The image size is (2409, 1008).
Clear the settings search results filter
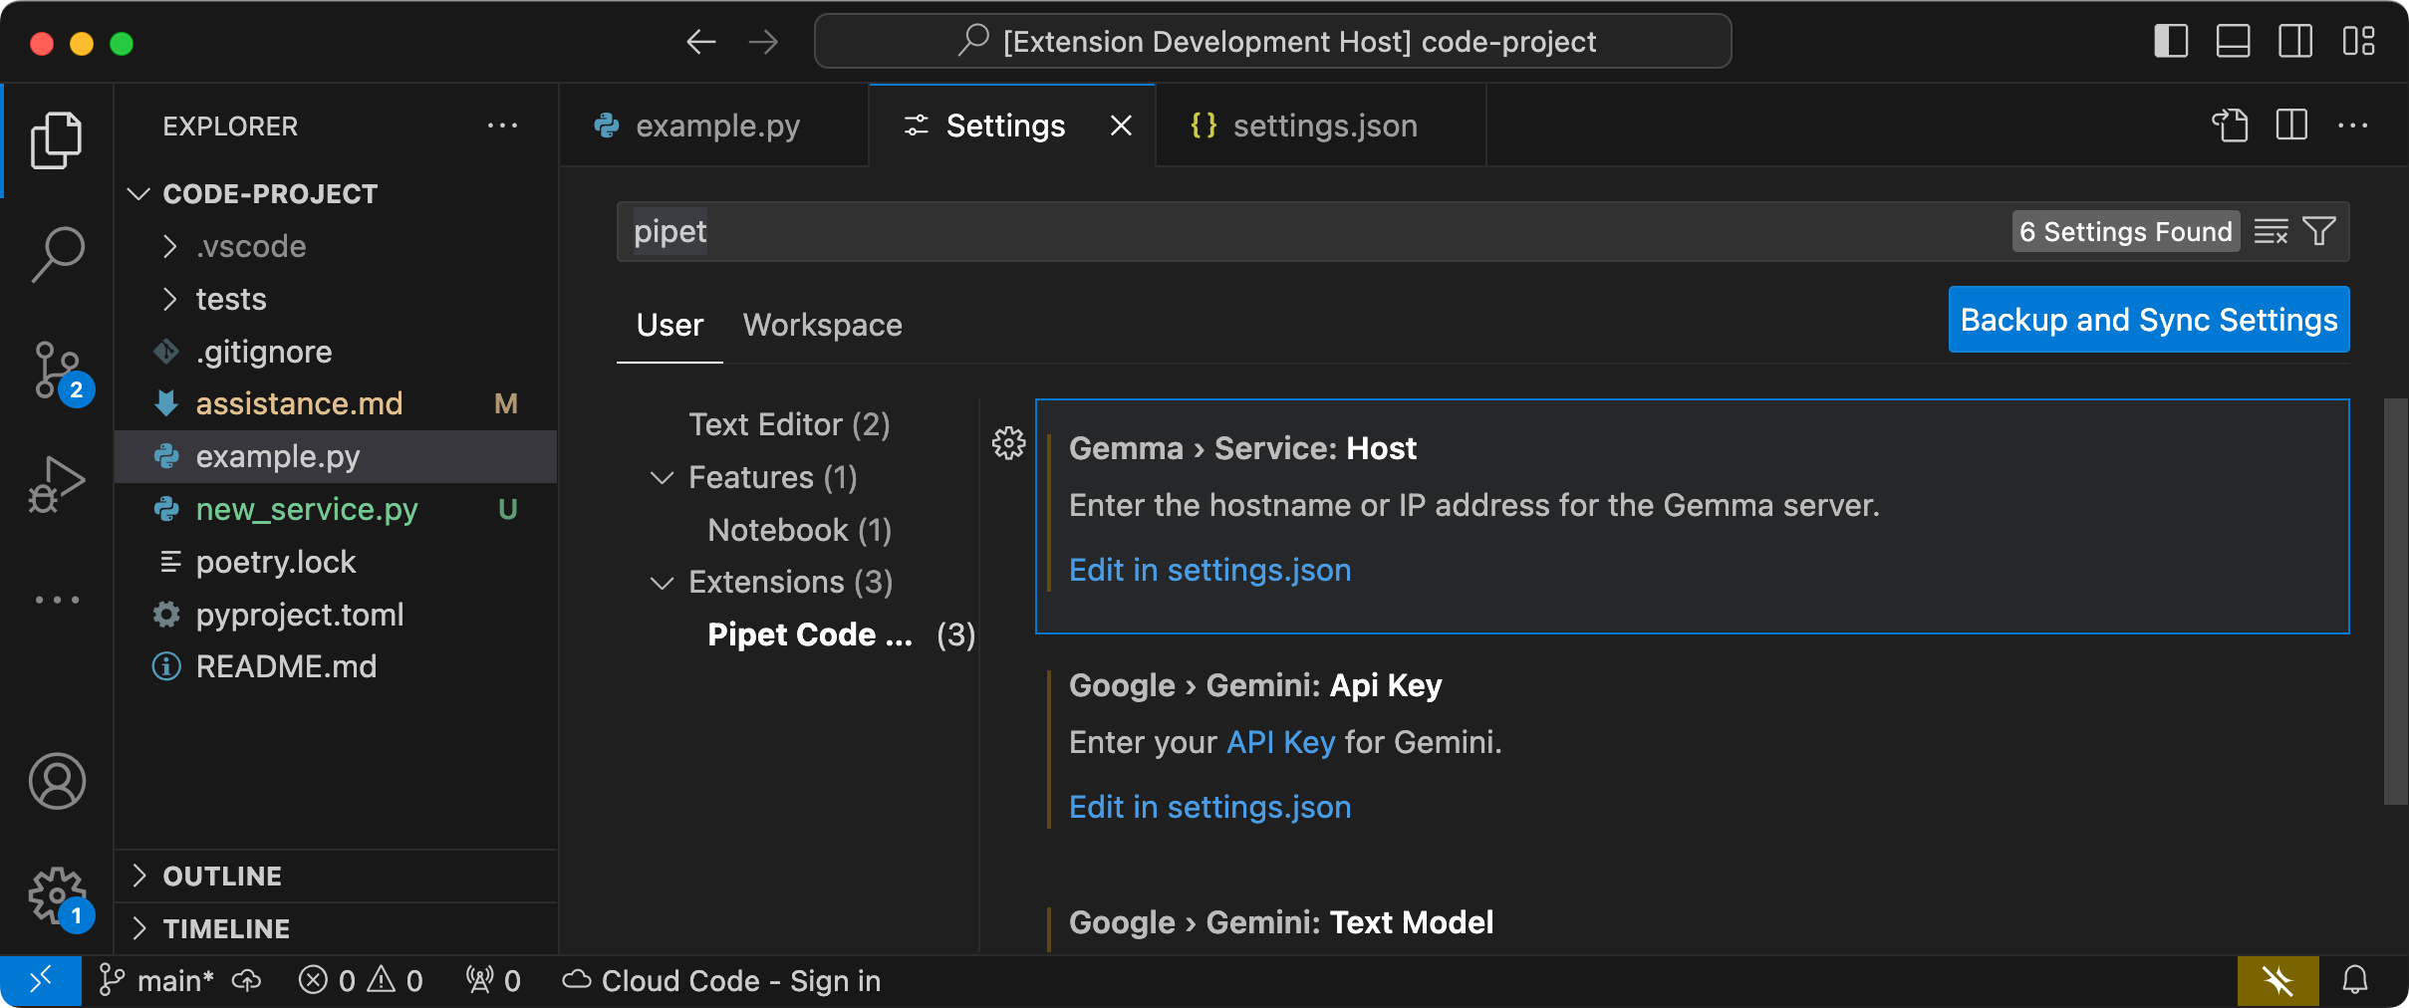(2273, 231)
